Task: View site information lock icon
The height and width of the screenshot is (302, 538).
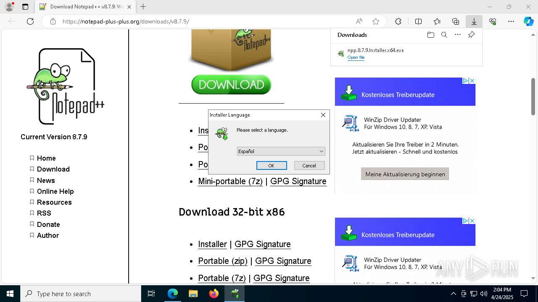Action: pyautogui.click(x=53, y=21)
